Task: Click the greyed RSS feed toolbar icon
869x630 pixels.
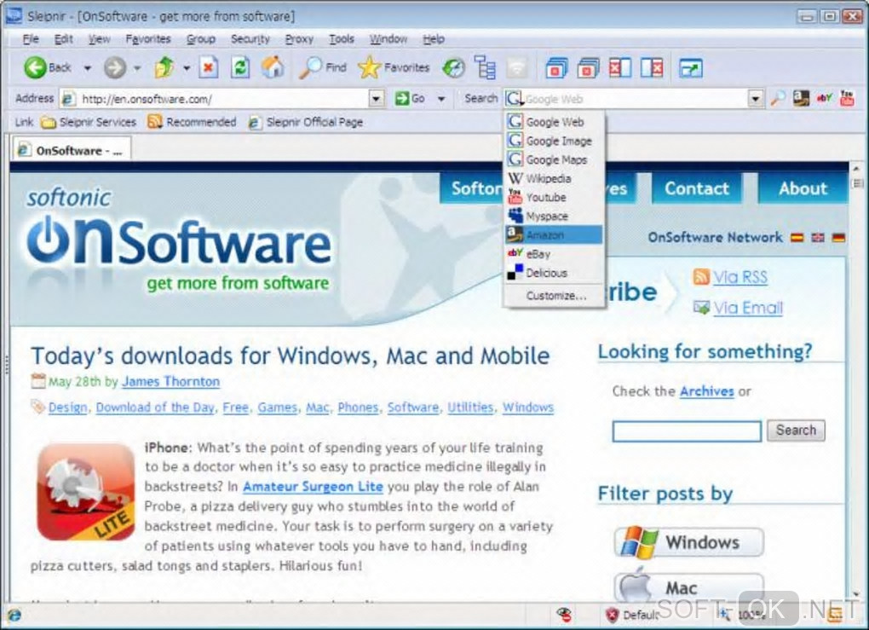Action: (516, 67)
